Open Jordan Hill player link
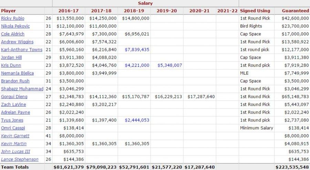 (11, 57)
